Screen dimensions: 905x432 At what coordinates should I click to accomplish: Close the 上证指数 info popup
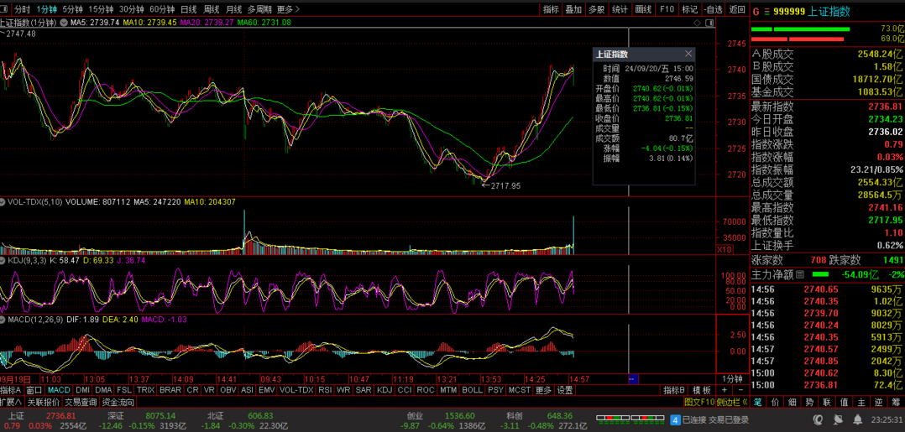(x=688, y=54)
